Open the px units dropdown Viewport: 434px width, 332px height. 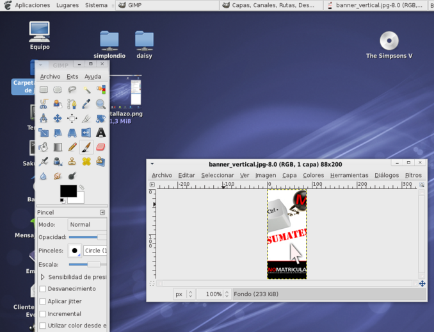[184, 294]
